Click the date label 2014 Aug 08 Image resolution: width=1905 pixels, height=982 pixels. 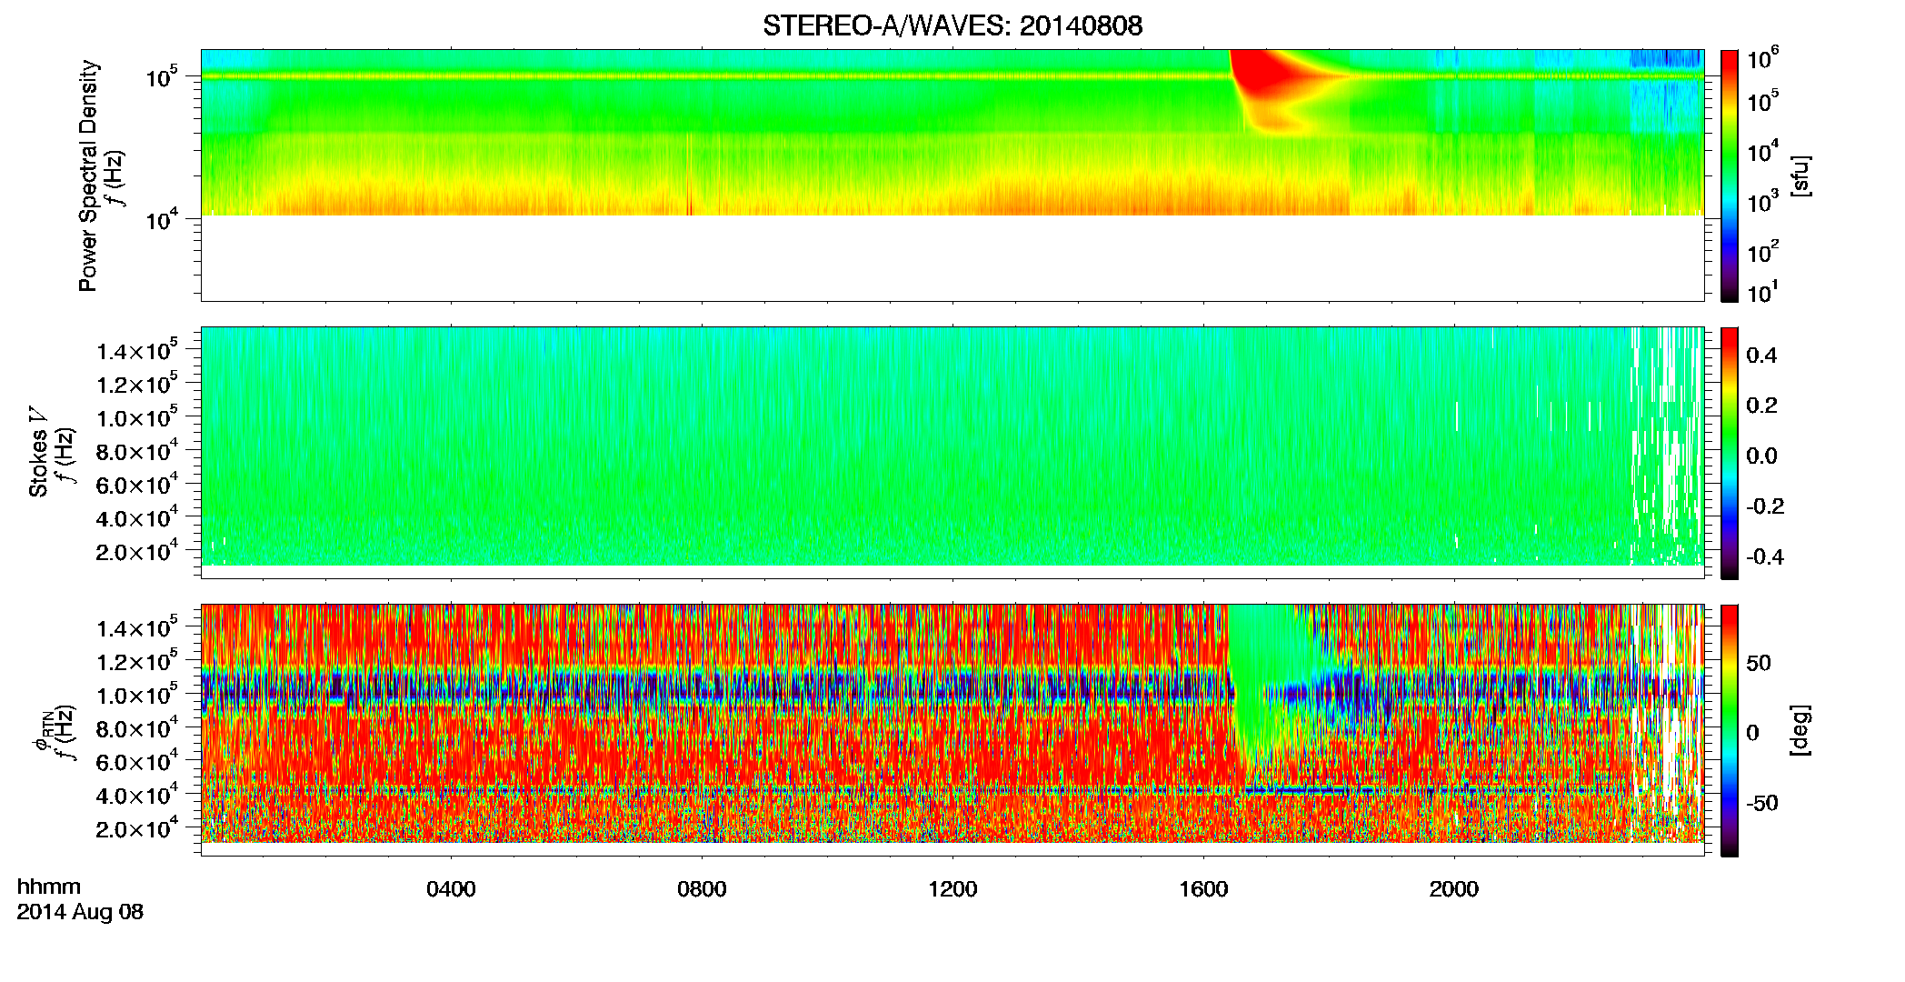tap(80, 912)
